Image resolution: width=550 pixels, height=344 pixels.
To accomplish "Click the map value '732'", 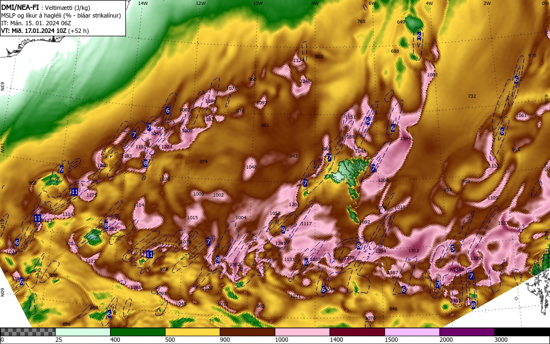I will click(x=472, y=96).
